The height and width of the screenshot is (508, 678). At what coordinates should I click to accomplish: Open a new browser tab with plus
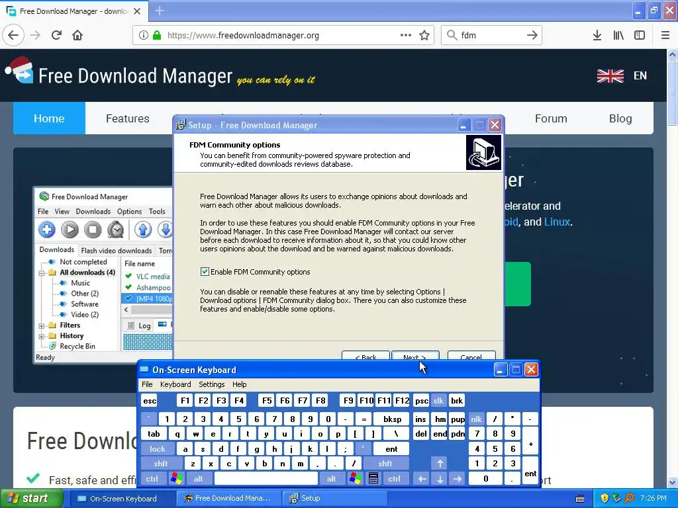[x=160, y=11]
